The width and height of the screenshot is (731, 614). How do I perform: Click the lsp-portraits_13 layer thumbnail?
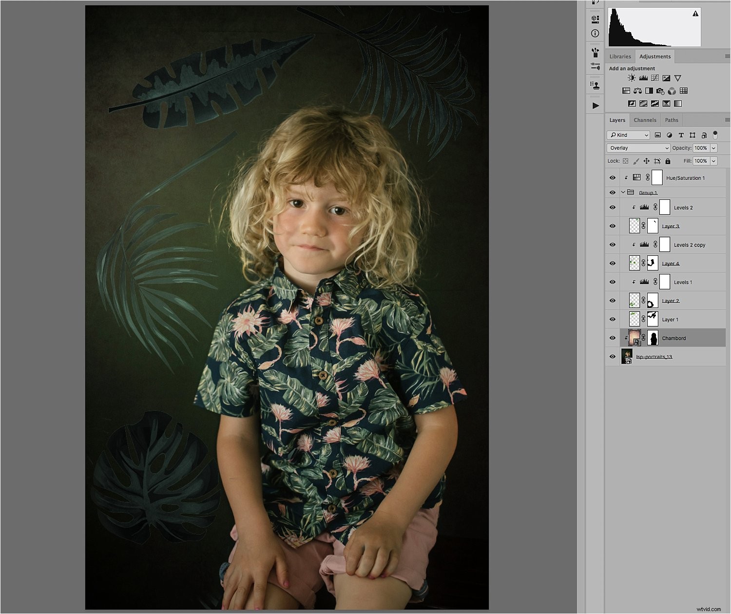tap(628, 356)
